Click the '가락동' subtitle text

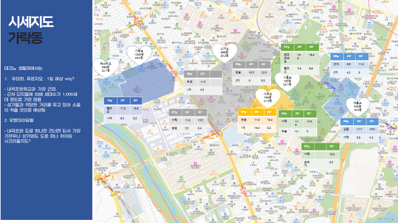[25, 38]
